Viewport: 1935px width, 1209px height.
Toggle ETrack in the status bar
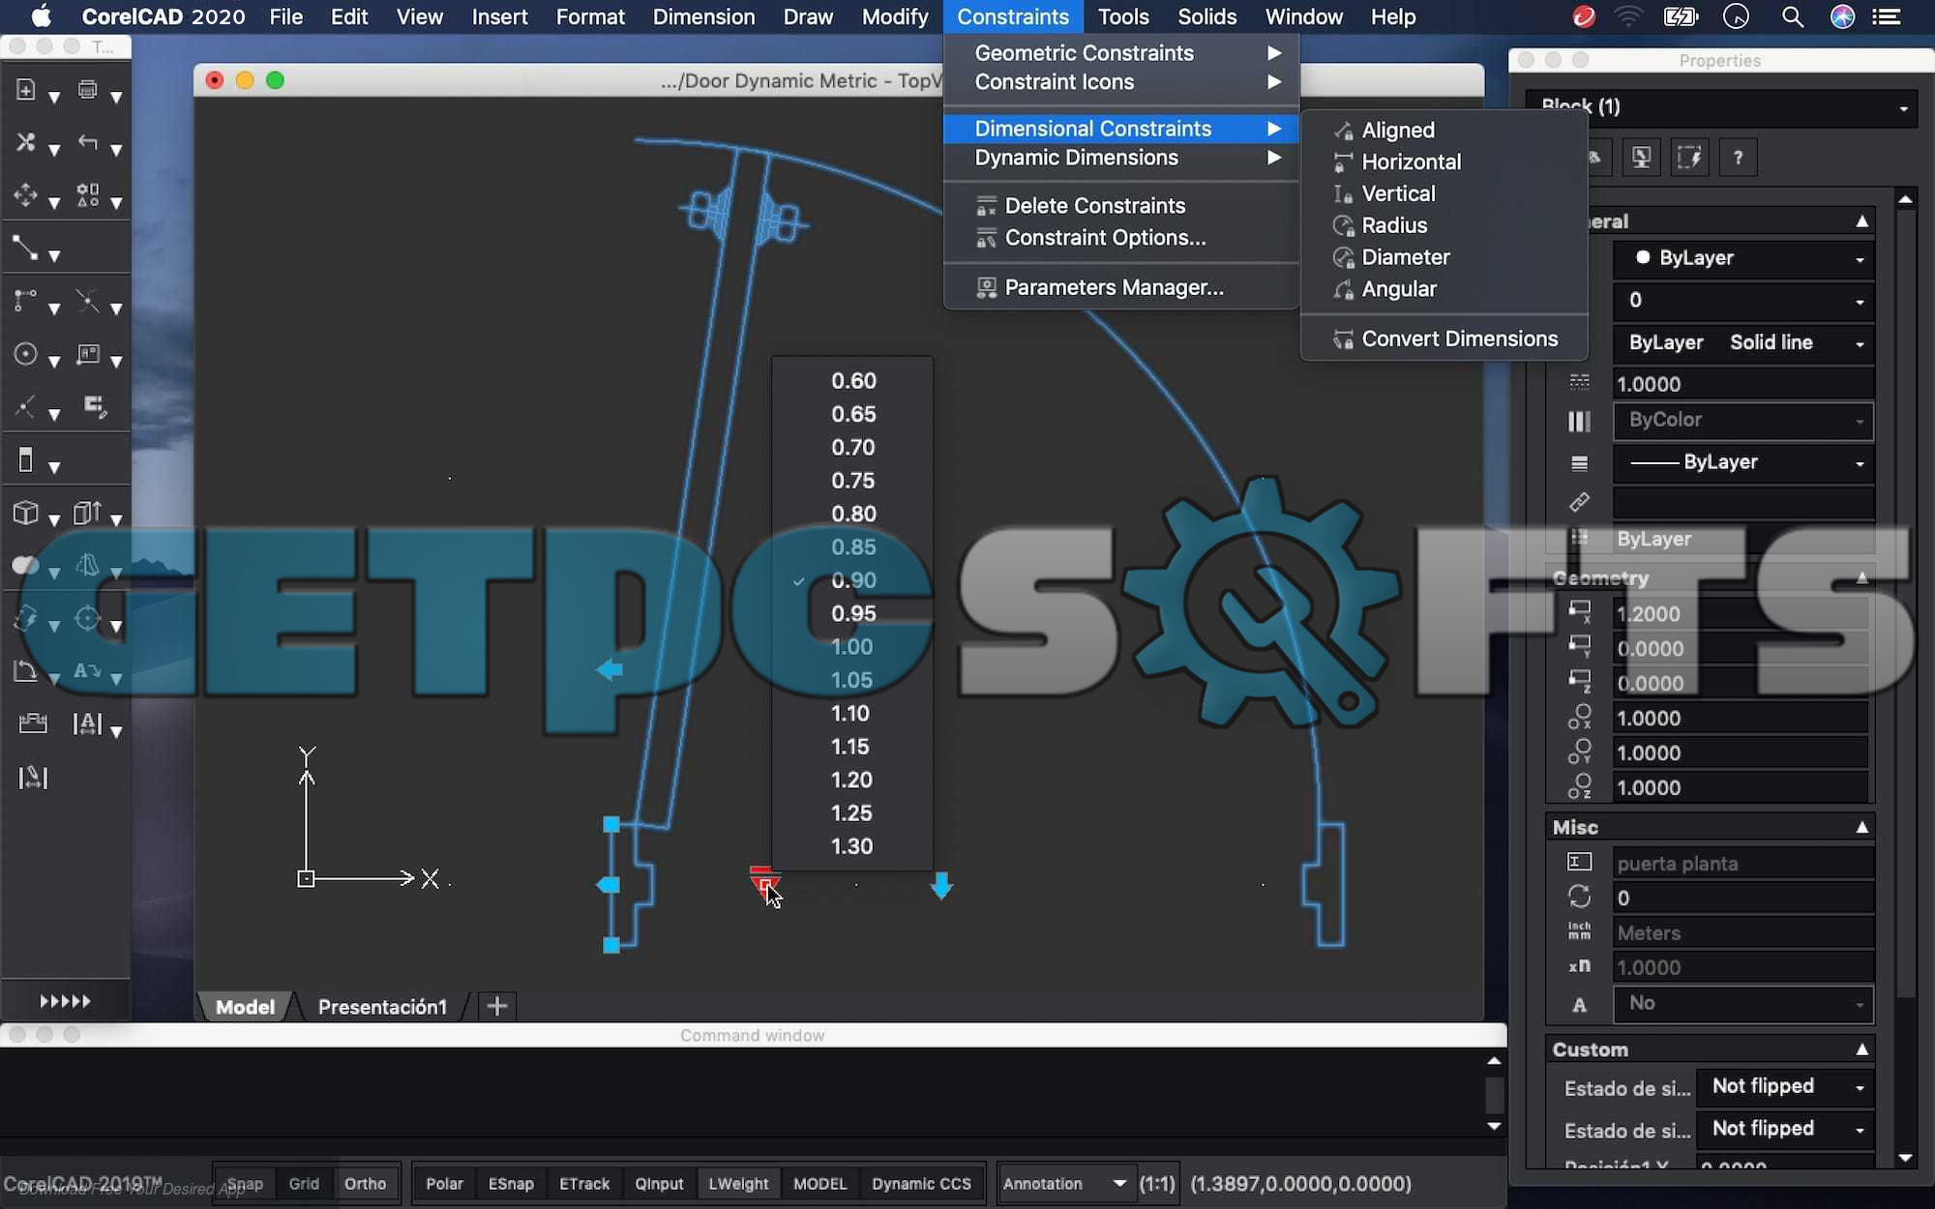[584, 1183]
